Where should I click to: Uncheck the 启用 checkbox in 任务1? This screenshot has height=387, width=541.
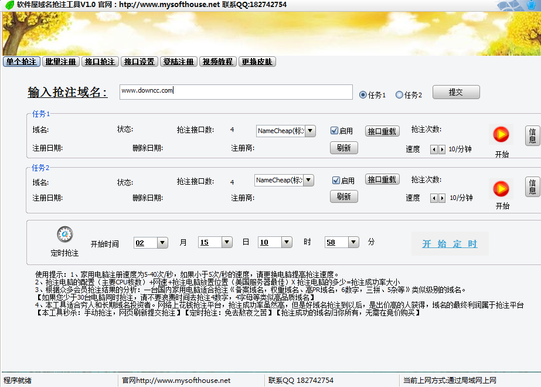pyautogui.click(x=334, y=130)
